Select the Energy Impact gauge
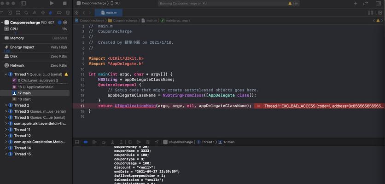 [36, 47]
